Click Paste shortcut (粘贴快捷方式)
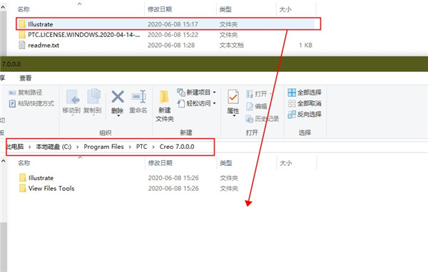The image size is (428, 272). click(31, 103)
